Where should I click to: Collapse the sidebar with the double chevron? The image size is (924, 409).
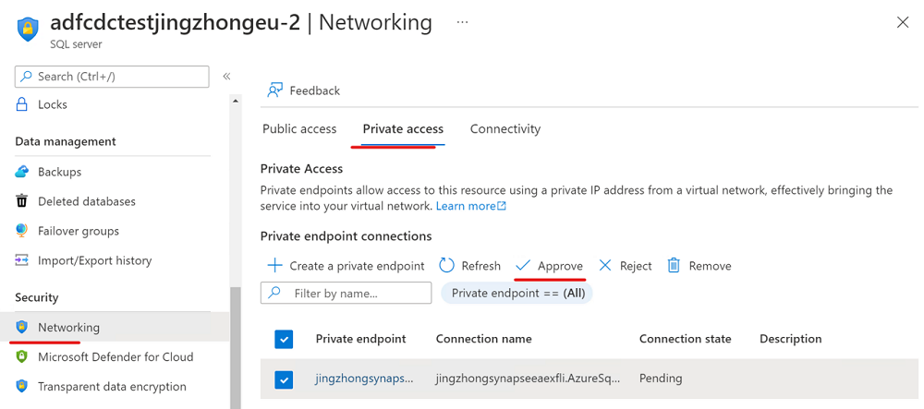click(x=226, y=77)
